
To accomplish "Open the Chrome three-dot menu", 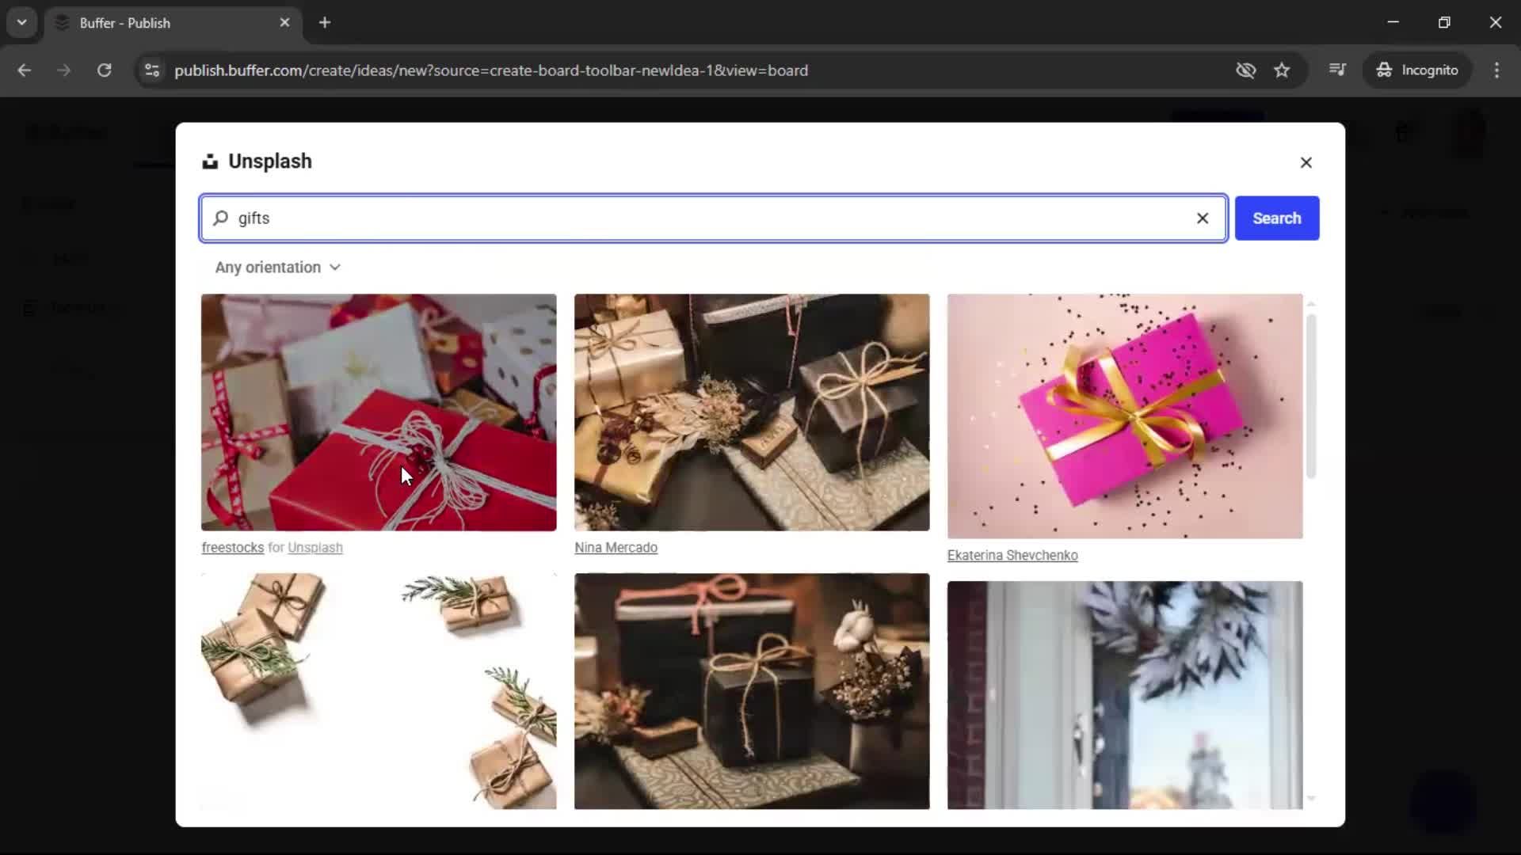I will [x=1497, y=70].
